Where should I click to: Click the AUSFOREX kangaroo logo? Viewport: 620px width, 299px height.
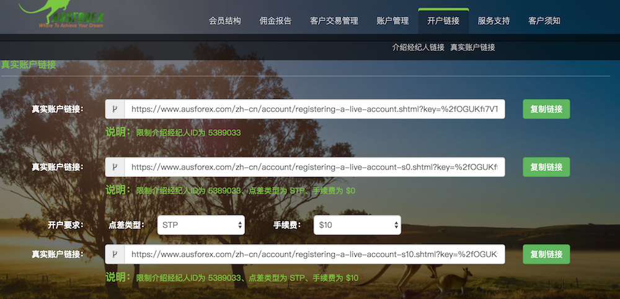tap(62, 14)
